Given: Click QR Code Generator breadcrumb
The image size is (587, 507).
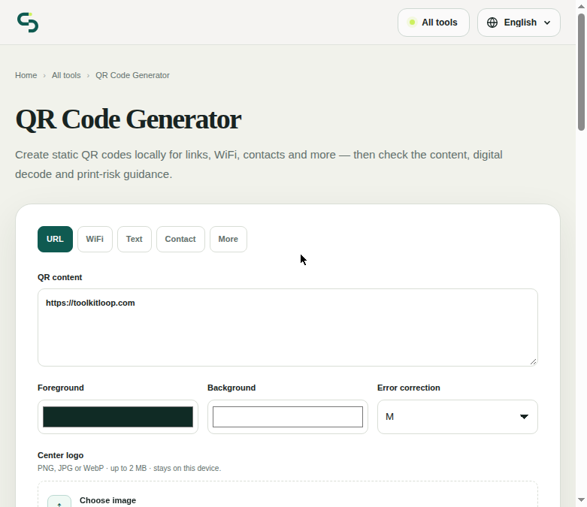Looking at the screenshot, I should pos(132,75).
